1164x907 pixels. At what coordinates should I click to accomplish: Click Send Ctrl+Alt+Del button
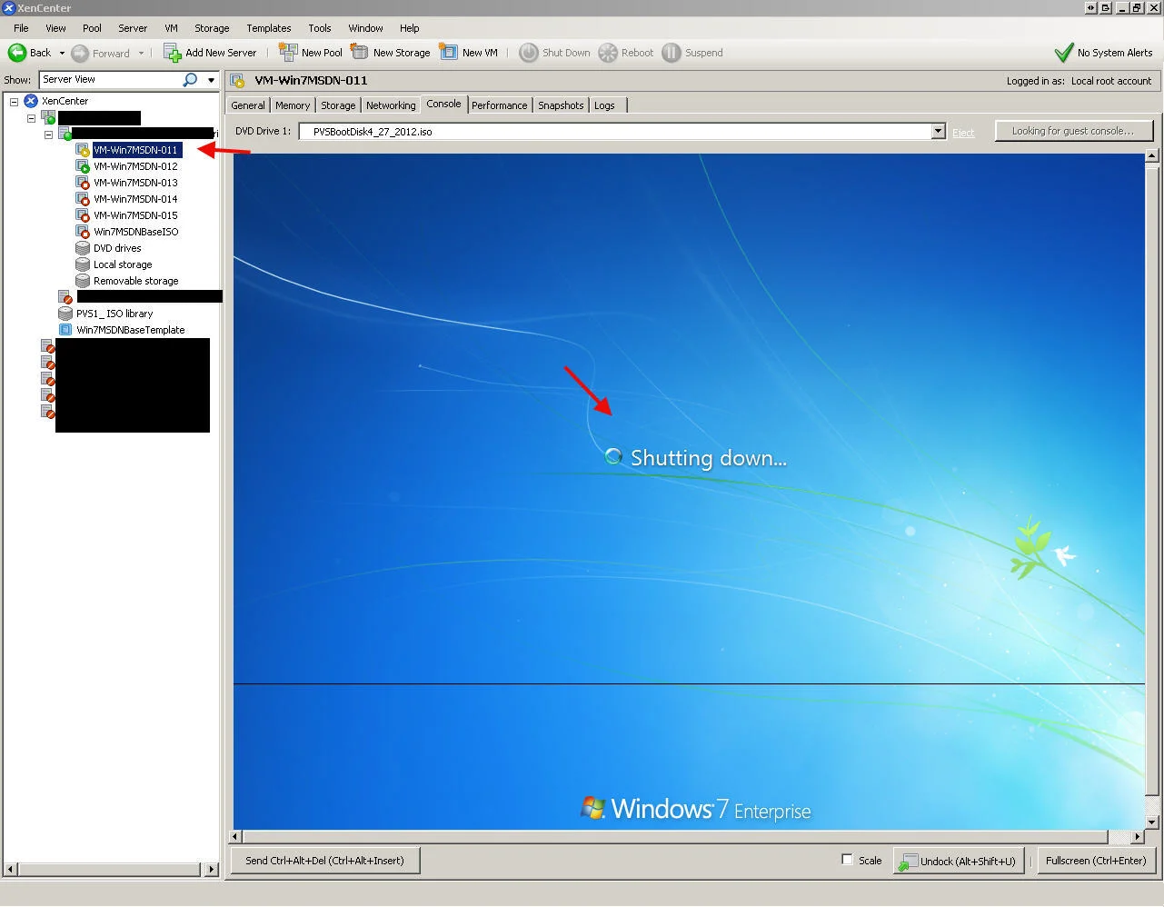coord(324,861)
